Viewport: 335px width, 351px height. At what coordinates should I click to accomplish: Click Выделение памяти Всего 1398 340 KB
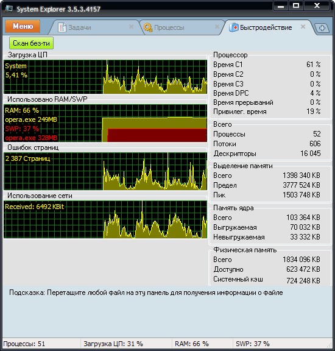[x=301, y=175]
